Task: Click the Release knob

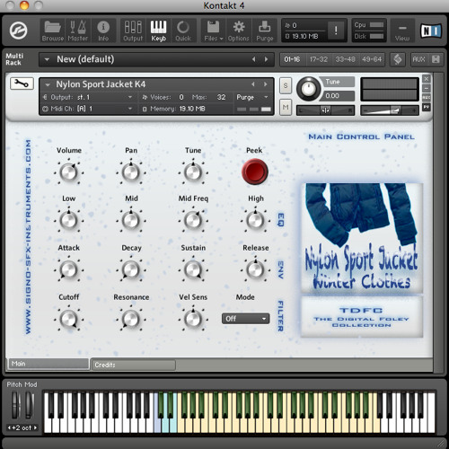Action: [255, 269]
